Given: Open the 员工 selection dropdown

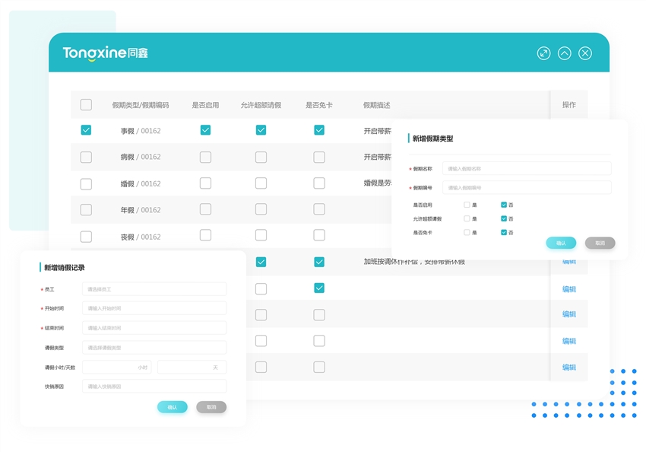Looking at the screenshot, I should pyautogui.click(x=154, y=288).
